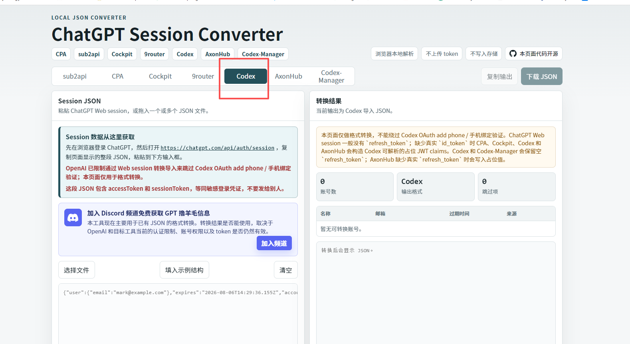This screenshot has height=344, width=630.
Task: Click the yellow refresh_token notice box
Action: [436, 147]
